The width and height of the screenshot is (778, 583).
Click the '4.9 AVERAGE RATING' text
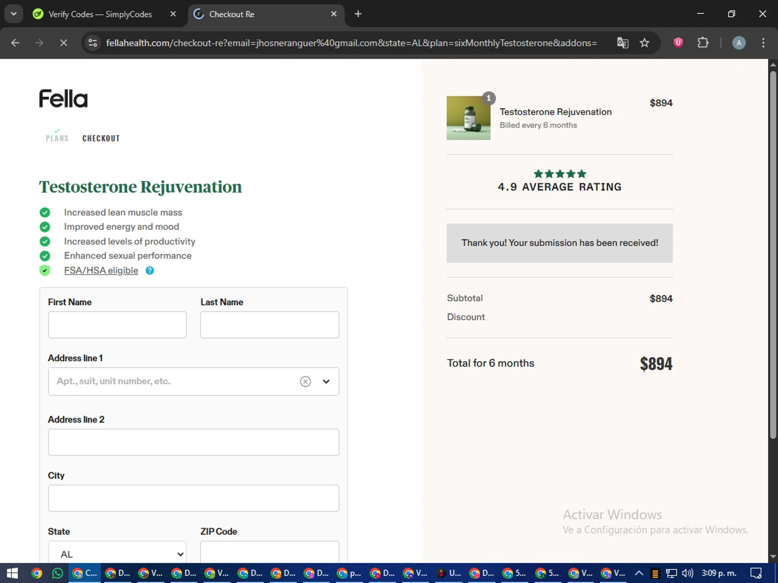560,187
